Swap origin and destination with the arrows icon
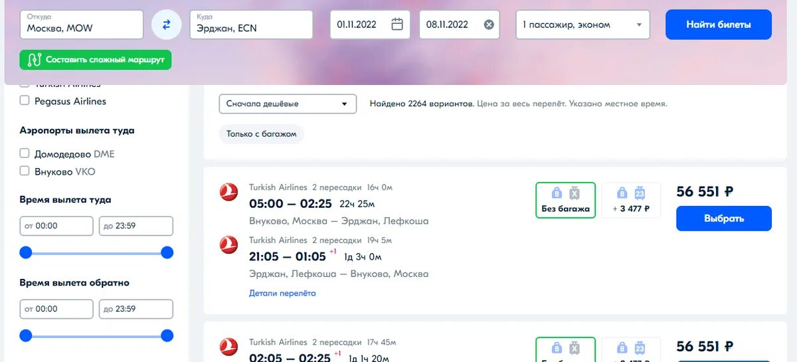The width and height of the screenshot is (797, 362). [x=166, y=25]
